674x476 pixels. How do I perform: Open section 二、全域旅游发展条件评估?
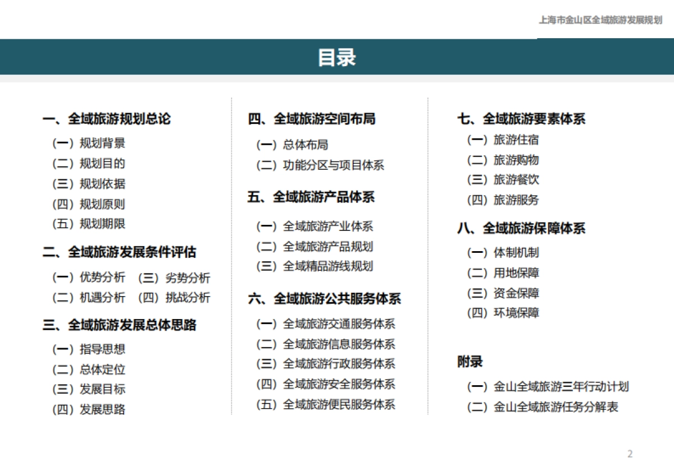click(119, 252)
